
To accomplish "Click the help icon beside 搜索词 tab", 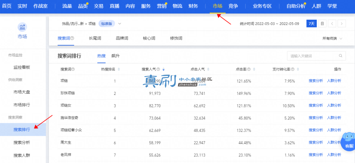I will click(72, 38).
